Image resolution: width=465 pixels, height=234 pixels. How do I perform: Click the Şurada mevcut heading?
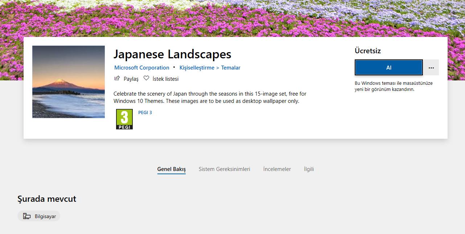[x=47, y=199]
